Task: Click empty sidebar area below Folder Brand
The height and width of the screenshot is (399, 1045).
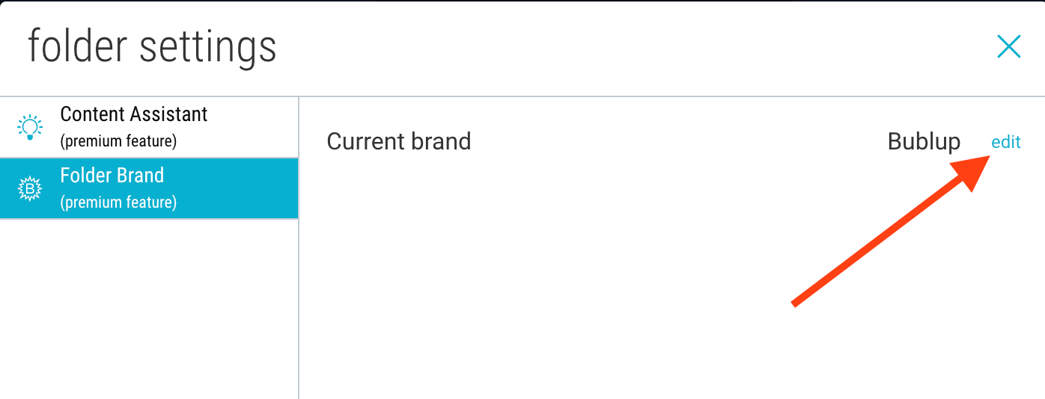Action: [149, 309]
